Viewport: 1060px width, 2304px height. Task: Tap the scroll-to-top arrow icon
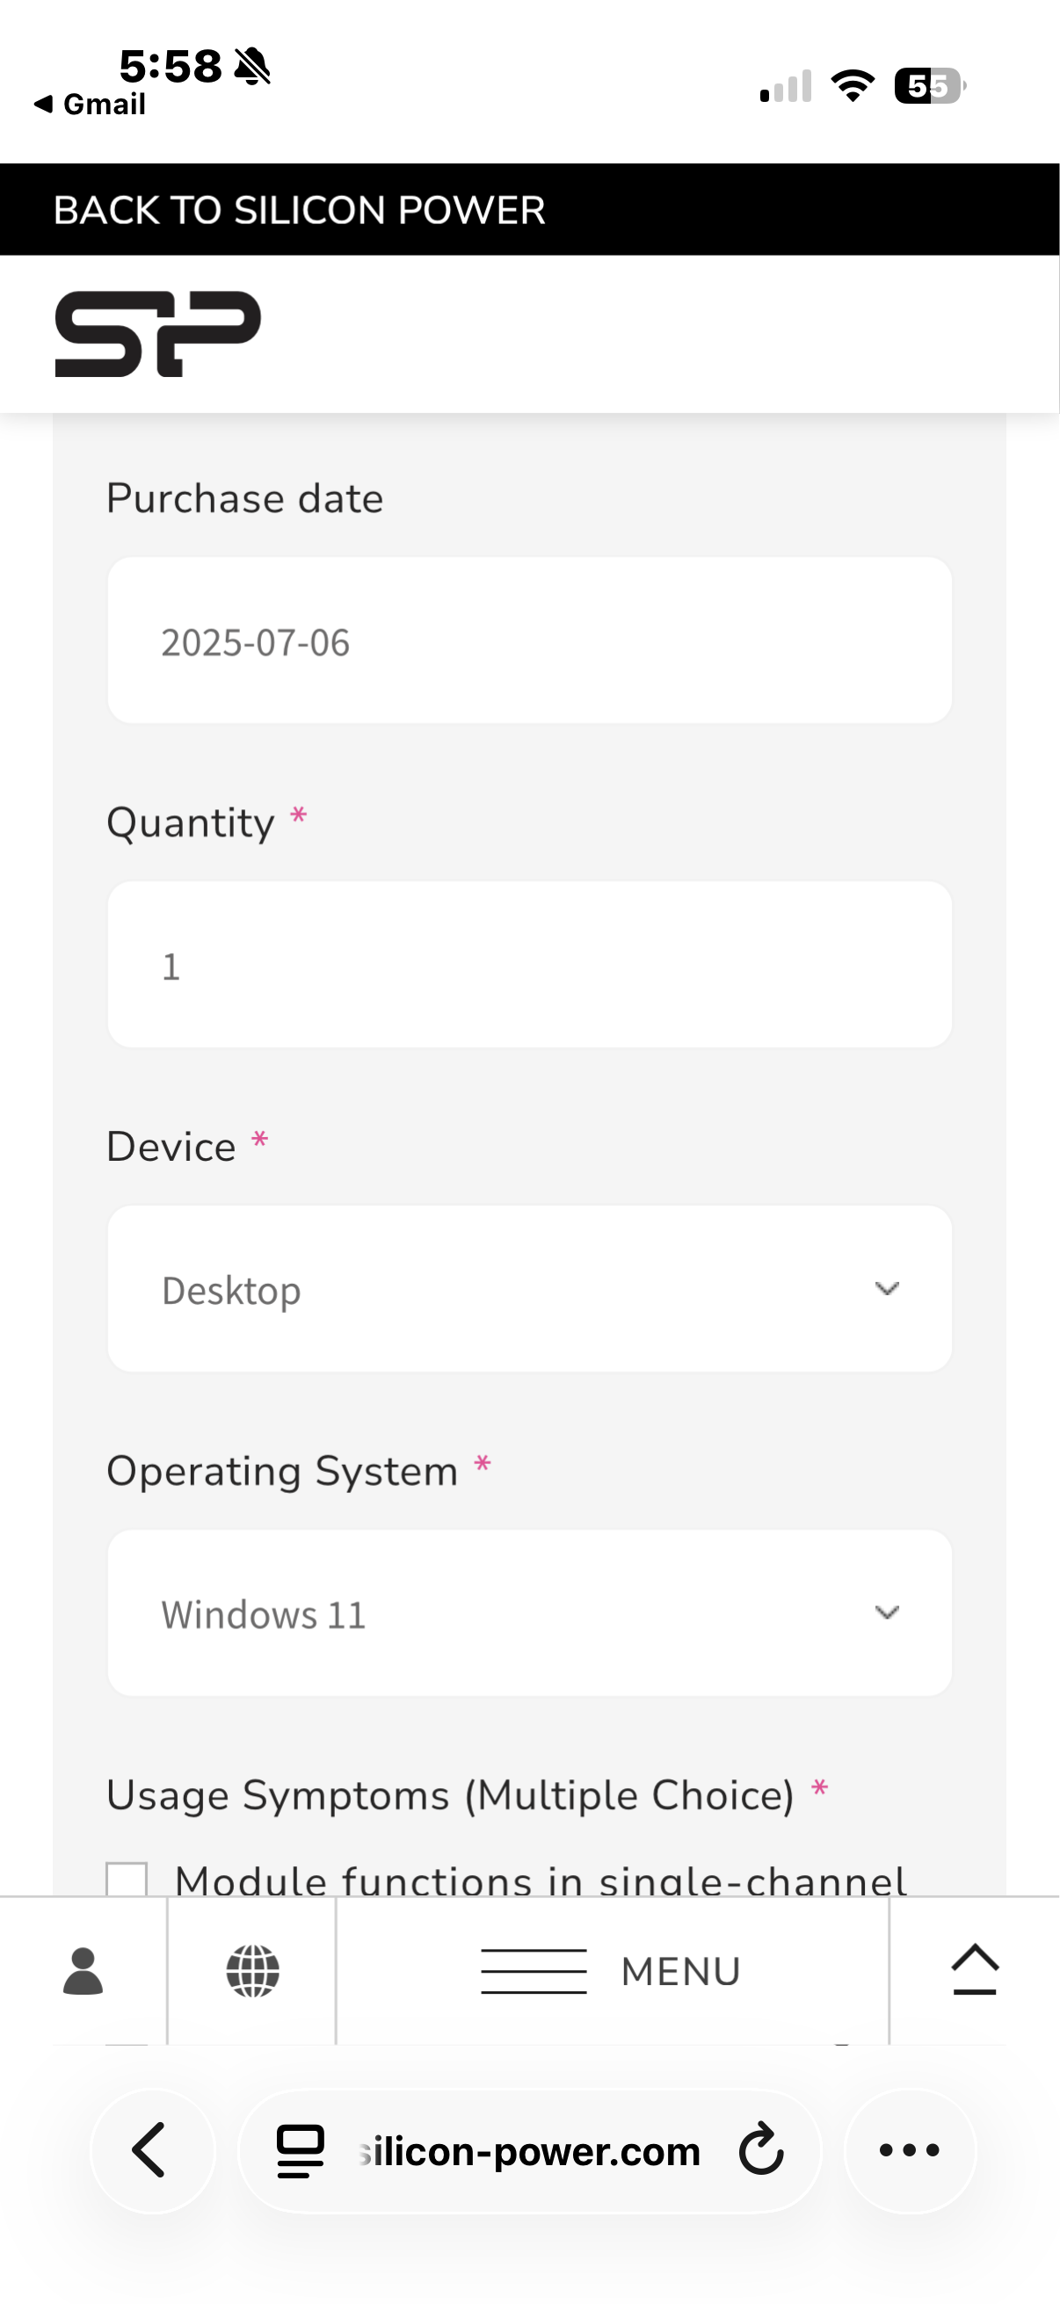[x=974, y=1970]
